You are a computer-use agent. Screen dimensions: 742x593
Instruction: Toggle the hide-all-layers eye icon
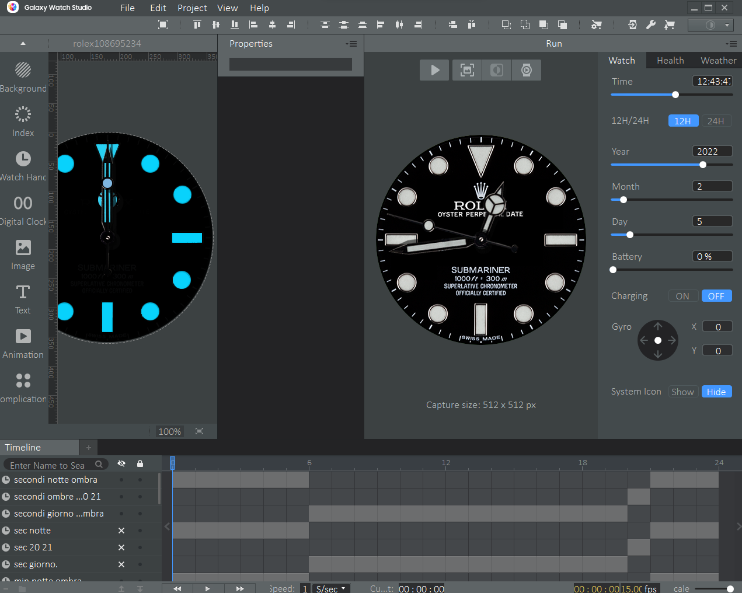(121, 463)
